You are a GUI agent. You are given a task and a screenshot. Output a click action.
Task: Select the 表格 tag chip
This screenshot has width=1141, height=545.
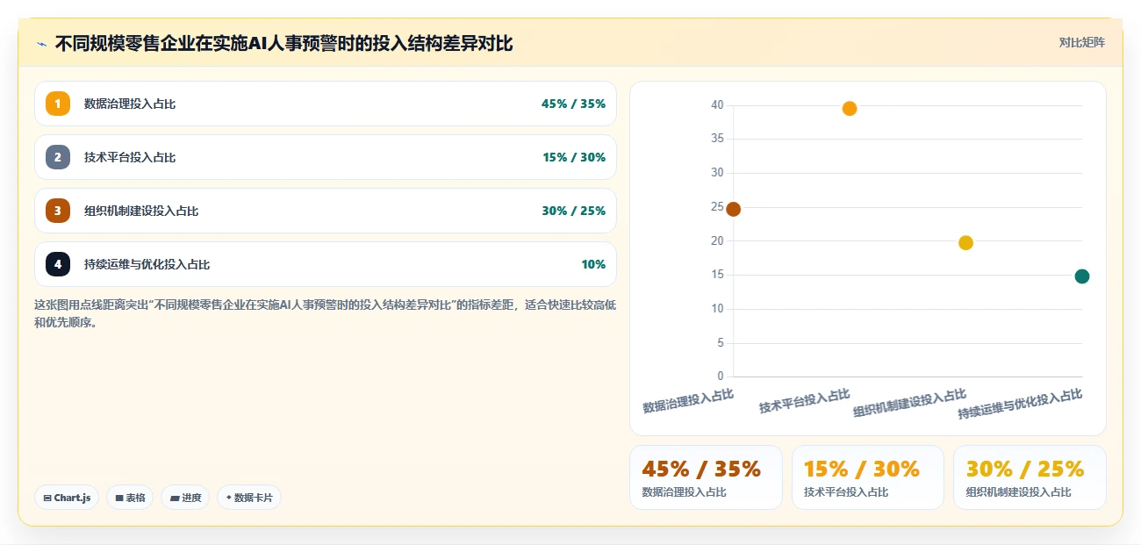coord(130,498)
